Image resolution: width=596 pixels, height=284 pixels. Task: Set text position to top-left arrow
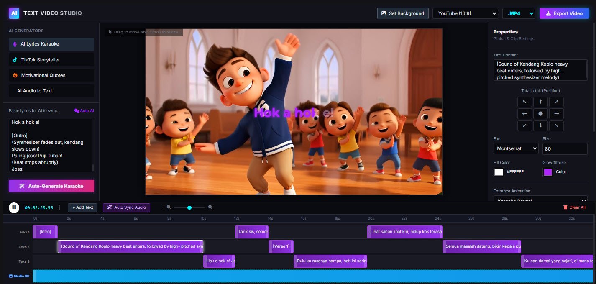[525, 102]
